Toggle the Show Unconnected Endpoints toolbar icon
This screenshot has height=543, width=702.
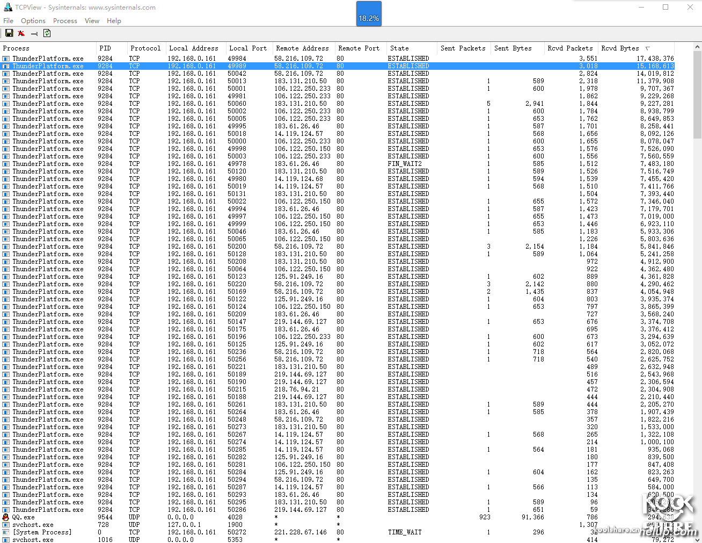(34, 33)
